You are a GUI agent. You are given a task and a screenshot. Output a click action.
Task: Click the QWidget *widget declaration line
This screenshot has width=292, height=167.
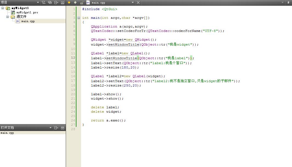click(x=124, y=40)
